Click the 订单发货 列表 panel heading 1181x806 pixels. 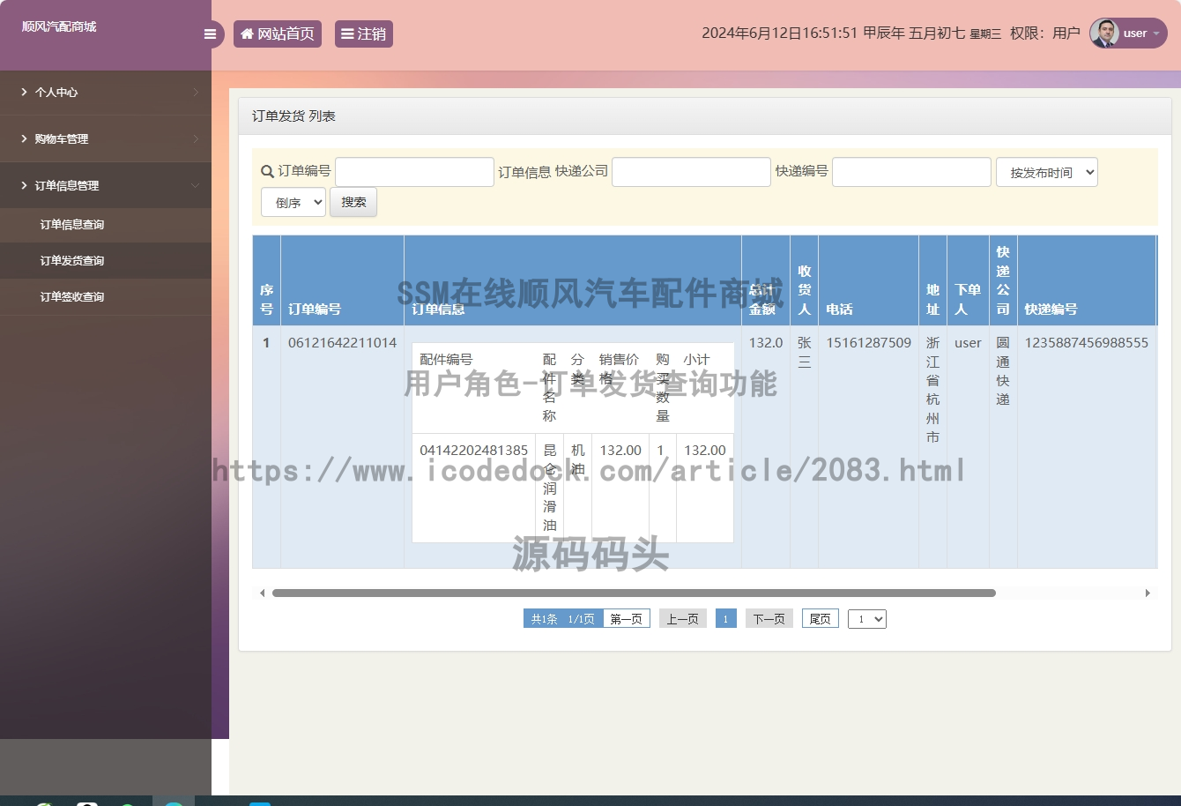[293, 116]
